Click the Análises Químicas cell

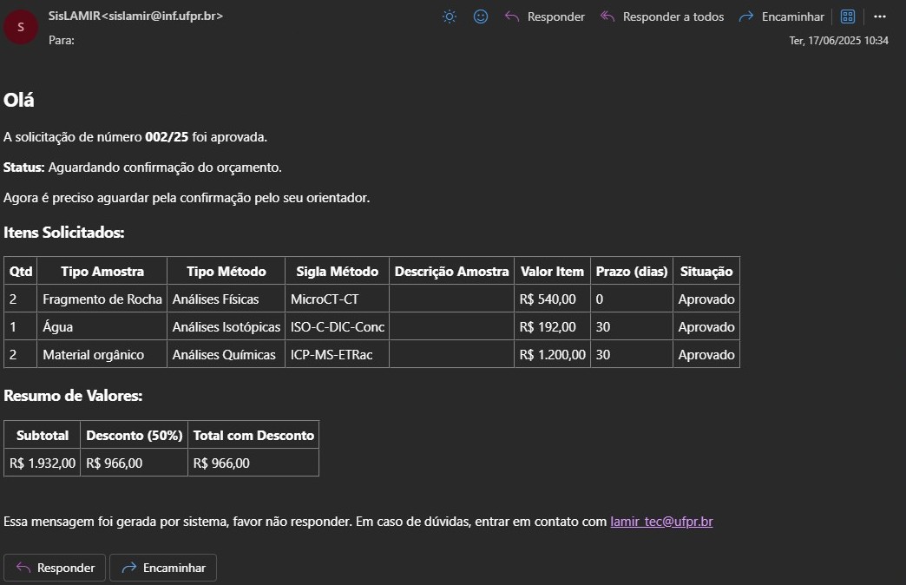[226, 355]
